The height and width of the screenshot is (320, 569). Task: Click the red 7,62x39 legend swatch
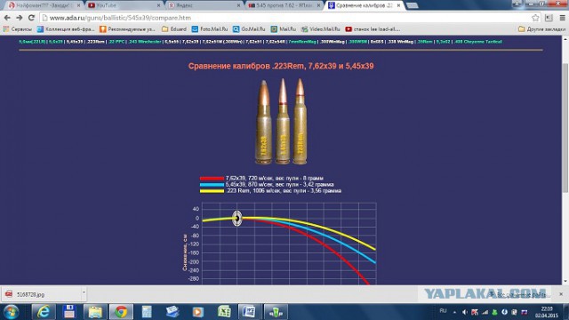coord(212,178)
